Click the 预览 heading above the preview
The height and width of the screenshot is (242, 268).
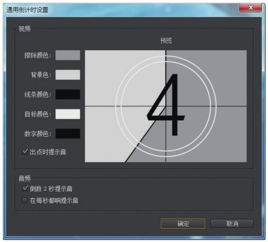coord(166,41)
